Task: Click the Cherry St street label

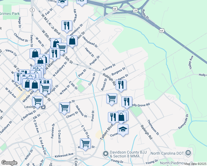Action: (x=72, y=115)
